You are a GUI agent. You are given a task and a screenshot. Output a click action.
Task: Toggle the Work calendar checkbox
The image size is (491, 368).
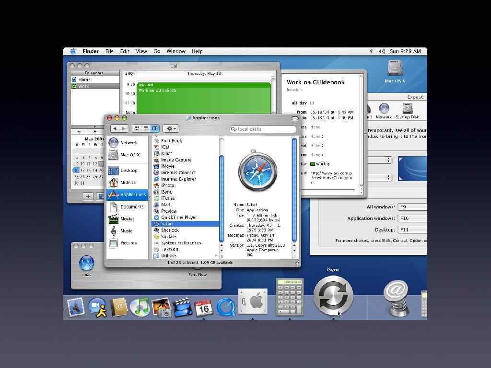[74, 86]
